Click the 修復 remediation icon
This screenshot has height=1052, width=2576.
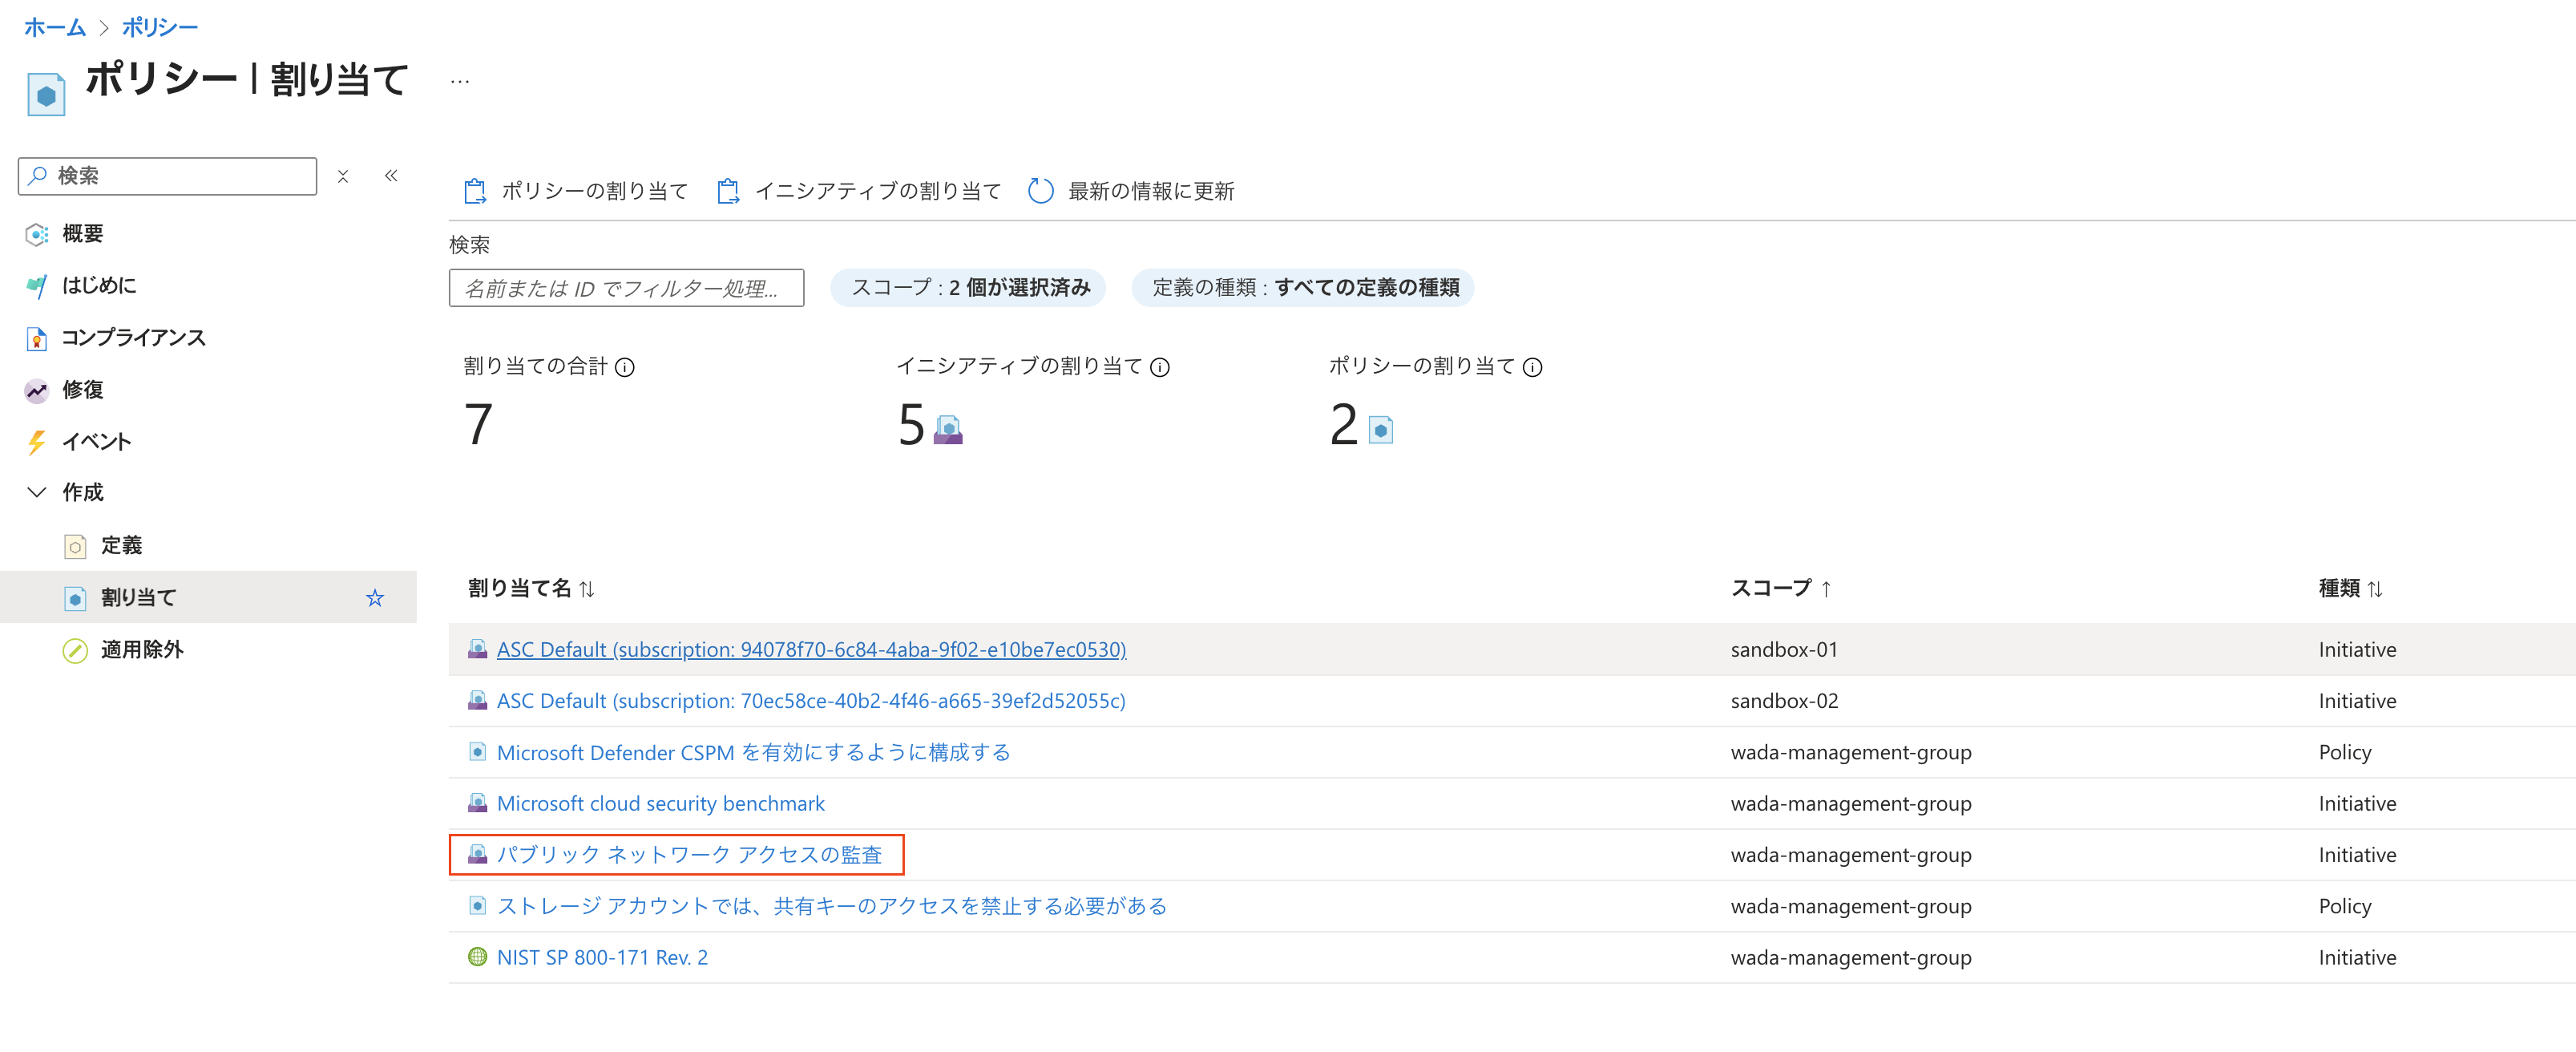pyautogui.click(x=37, y=390)
